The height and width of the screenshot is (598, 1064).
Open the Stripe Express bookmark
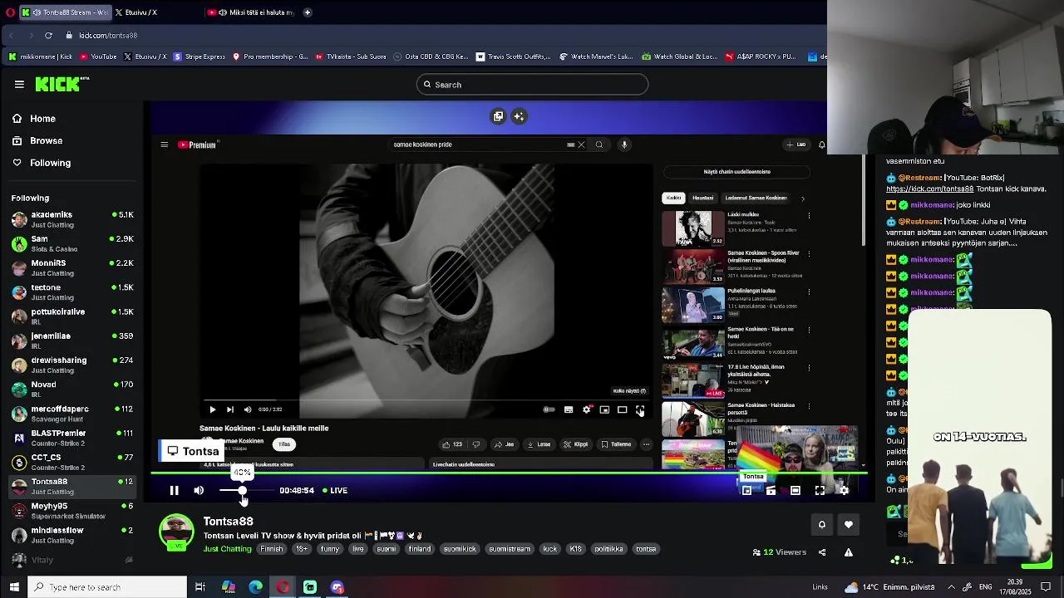199,56
